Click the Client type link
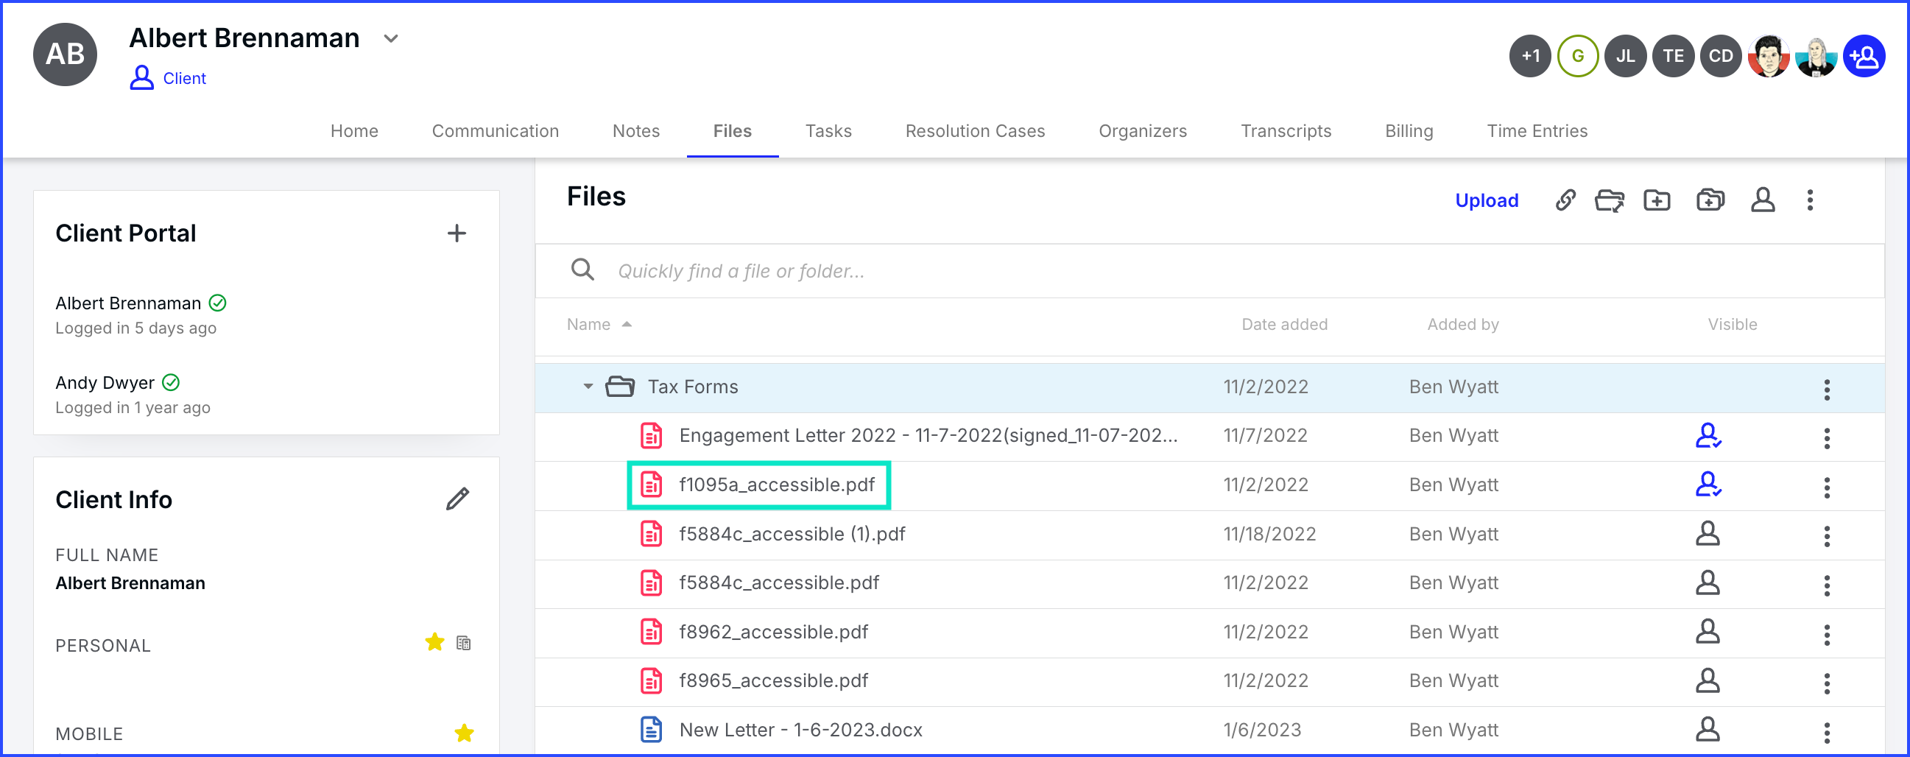The width and height of the screenshot is (1910, 757). tap(184, 78)
